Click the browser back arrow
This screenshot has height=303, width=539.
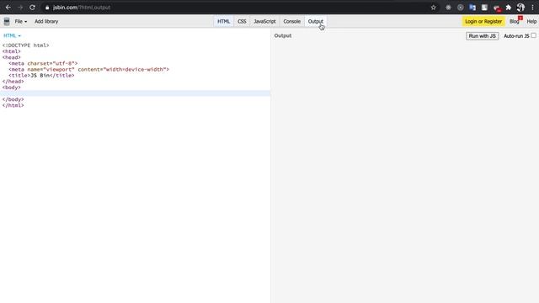click(8, 8)
